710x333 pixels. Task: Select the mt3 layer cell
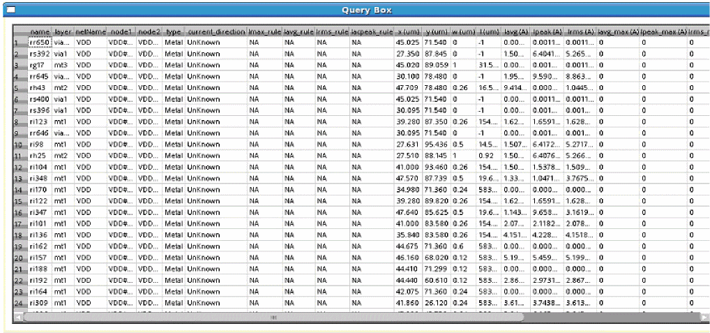(63, 65)
